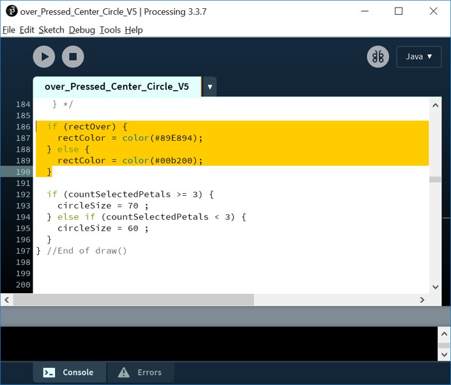Open the Help menu
Viewport: 451px width, 385px height.
134,30
